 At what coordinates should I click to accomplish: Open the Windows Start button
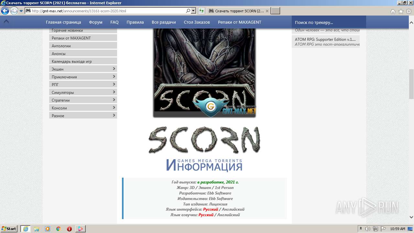(9, 228)
